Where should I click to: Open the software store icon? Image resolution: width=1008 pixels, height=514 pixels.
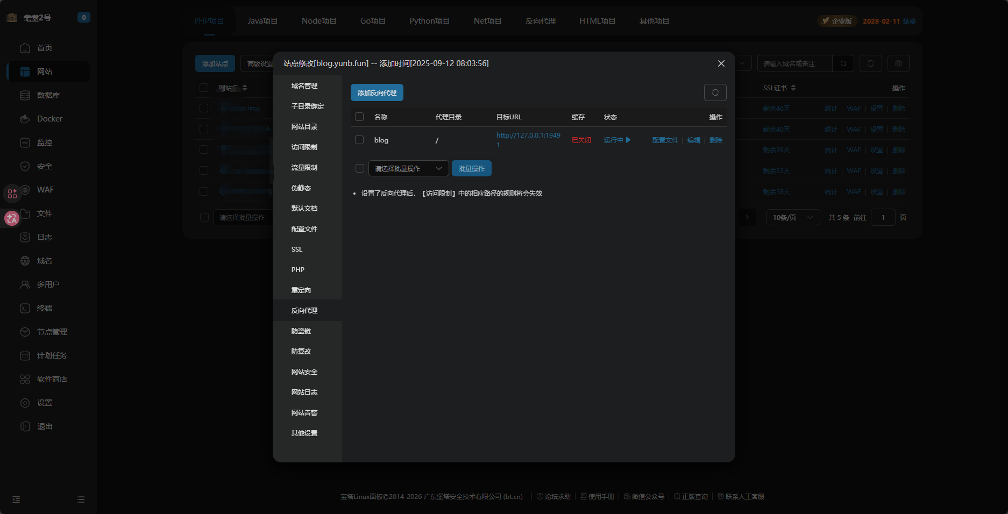tap(25, 379)
